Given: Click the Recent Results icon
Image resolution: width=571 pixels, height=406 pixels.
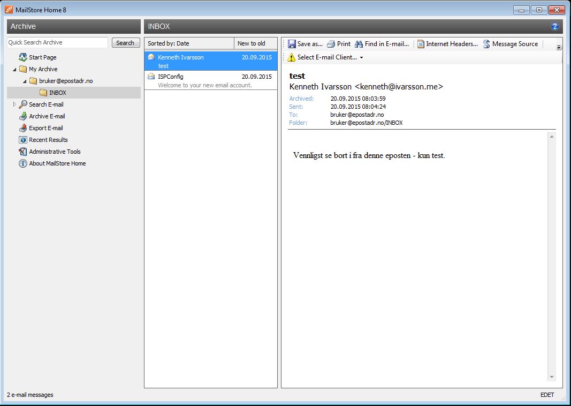Looking at the screenshot, I should (23, 140).
